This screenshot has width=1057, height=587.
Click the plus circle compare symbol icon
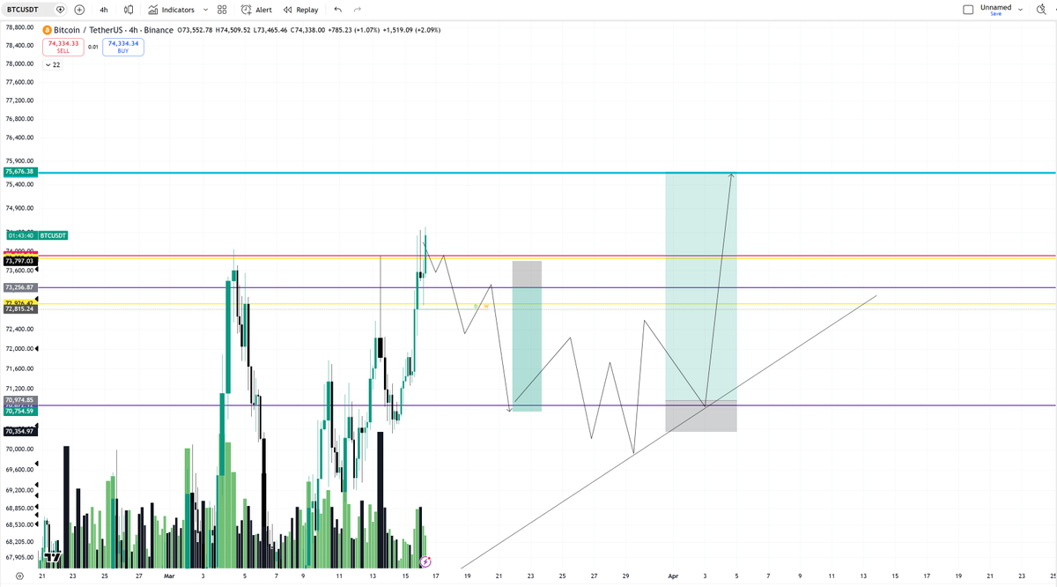coord(79,10)
